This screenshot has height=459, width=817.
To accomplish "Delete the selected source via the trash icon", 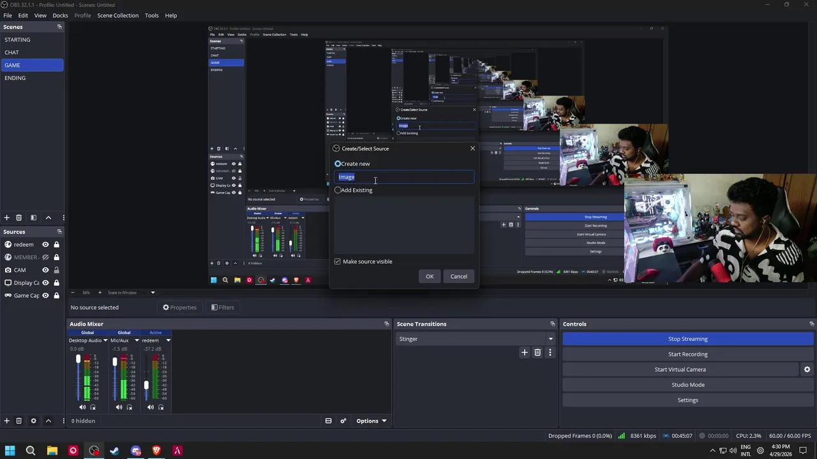I will click(x=19, y=421).
